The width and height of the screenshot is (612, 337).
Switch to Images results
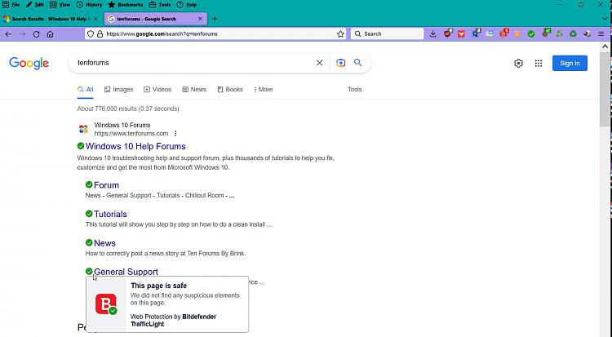pyautogui.click(x=118, y=90)
